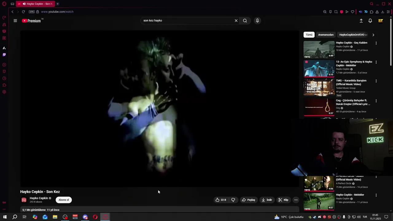Reload the YouTube page

[23, 12]
